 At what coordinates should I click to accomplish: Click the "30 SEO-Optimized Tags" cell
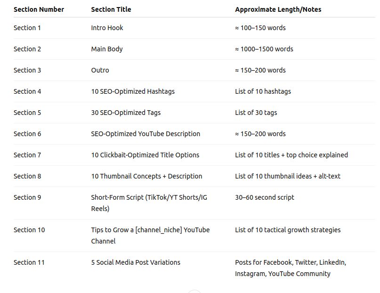[126, 113]
